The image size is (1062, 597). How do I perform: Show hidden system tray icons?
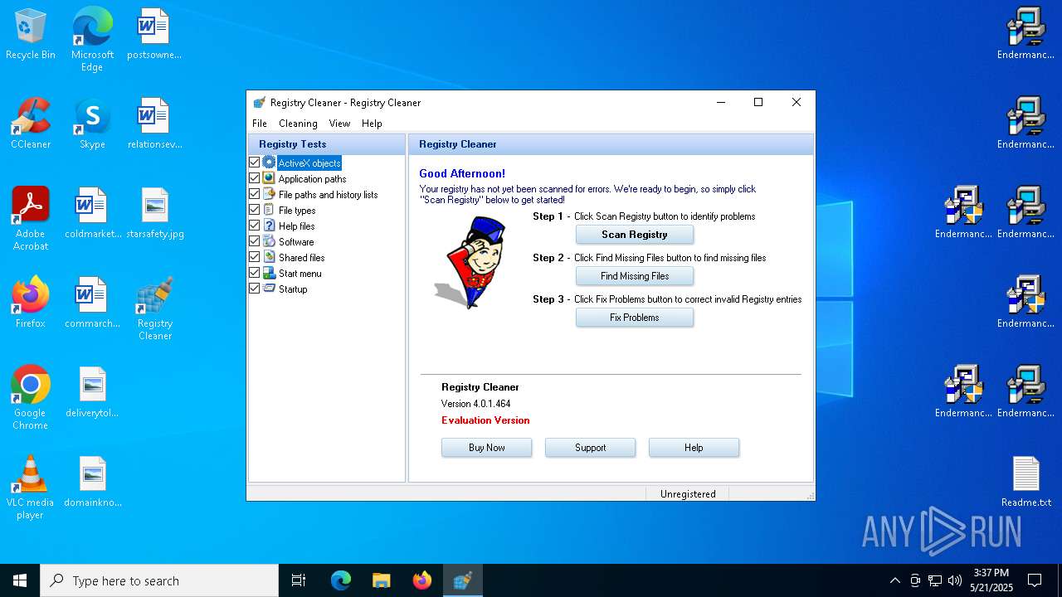(894, 580)
